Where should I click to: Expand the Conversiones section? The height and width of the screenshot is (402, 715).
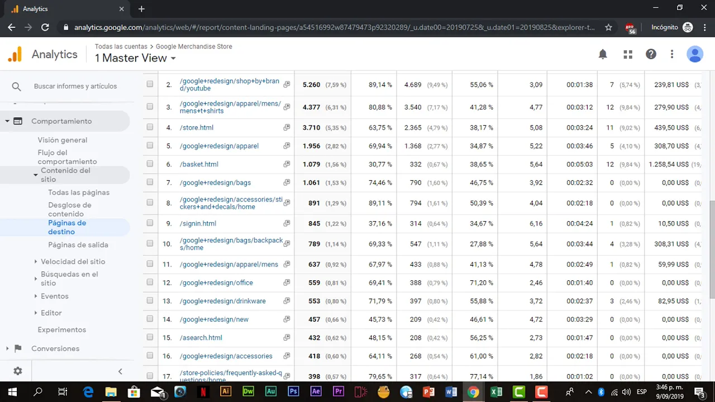[7, 348]
